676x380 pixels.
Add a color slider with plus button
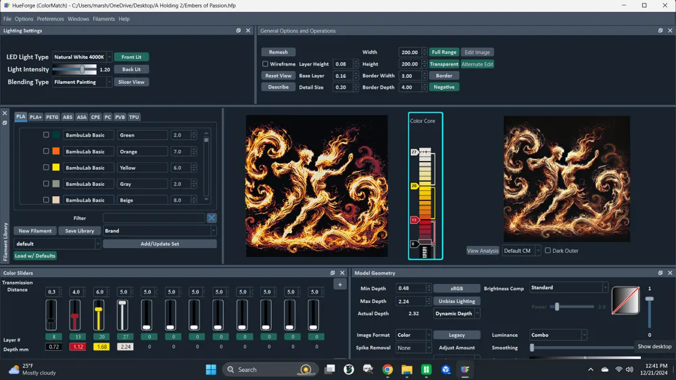340,285
